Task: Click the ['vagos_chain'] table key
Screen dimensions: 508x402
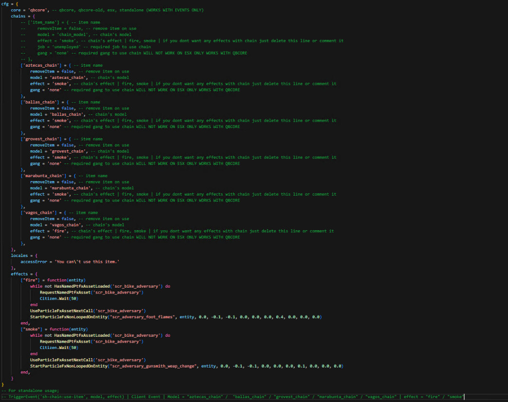Action: 38,213
